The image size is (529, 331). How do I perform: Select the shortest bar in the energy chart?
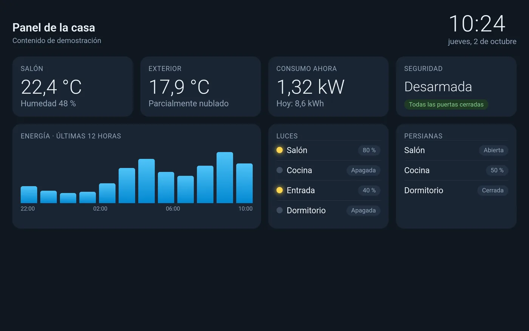(x=68, y=198)
